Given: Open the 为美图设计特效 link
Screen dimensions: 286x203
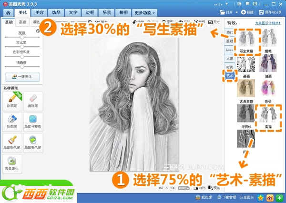Looking at the screenshot, I should click(x=268, y=23).
